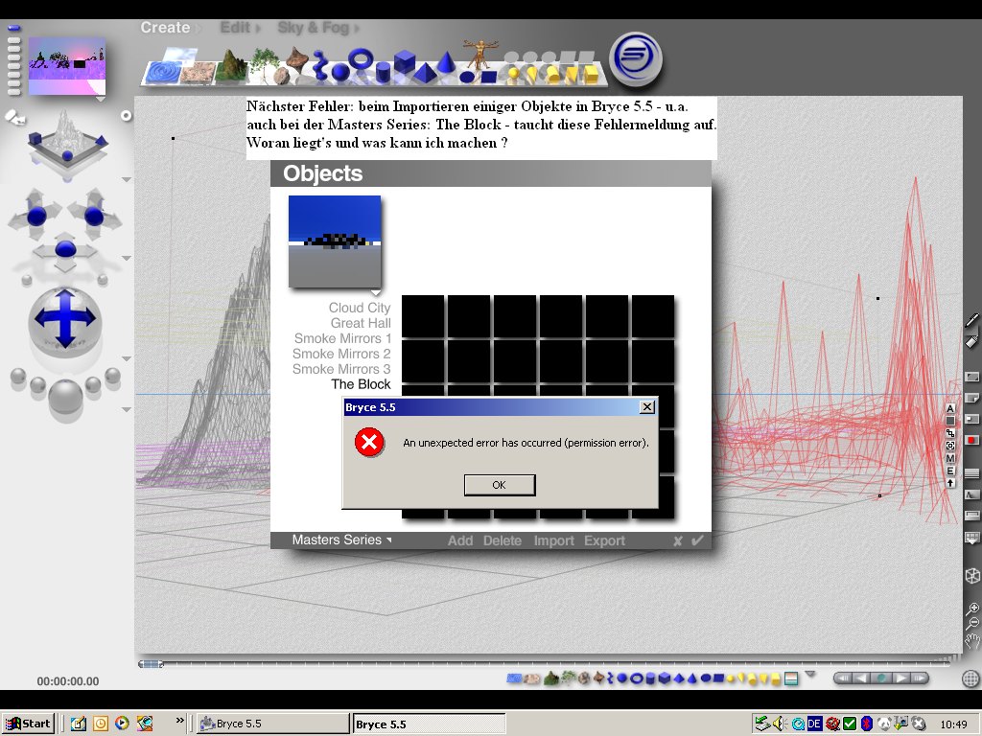Create a metaball object
Screen dimensions: 982x736
tap(321, 65)
